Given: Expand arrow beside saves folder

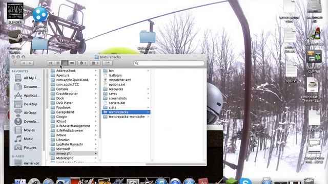Looking at the screenshot, I should coord(148,94).
